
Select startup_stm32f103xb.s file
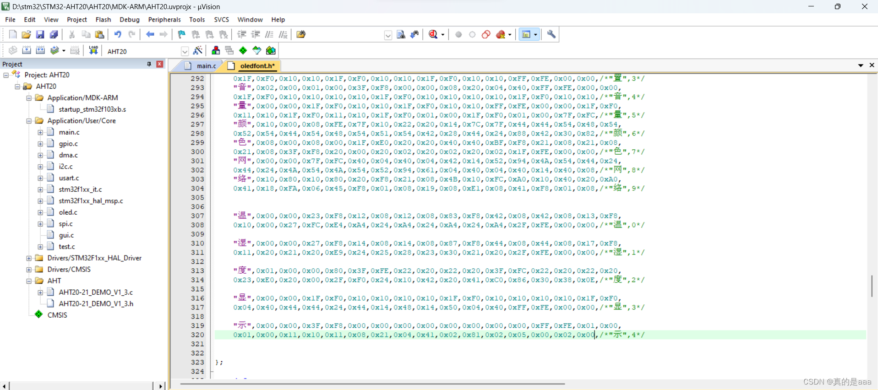(93, 109)
